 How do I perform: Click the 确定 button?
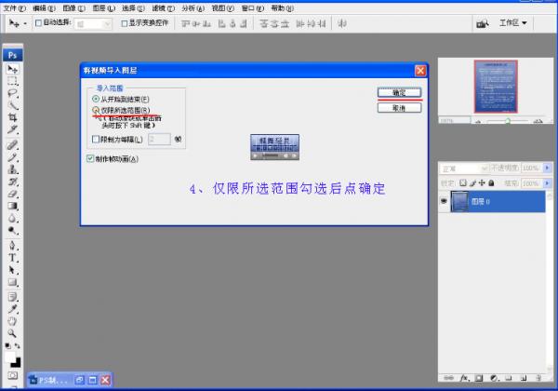tap(399, 92)
